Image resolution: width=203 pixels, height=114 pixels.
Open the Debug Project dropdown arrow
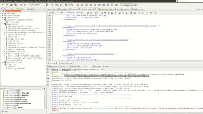point(69,5)
